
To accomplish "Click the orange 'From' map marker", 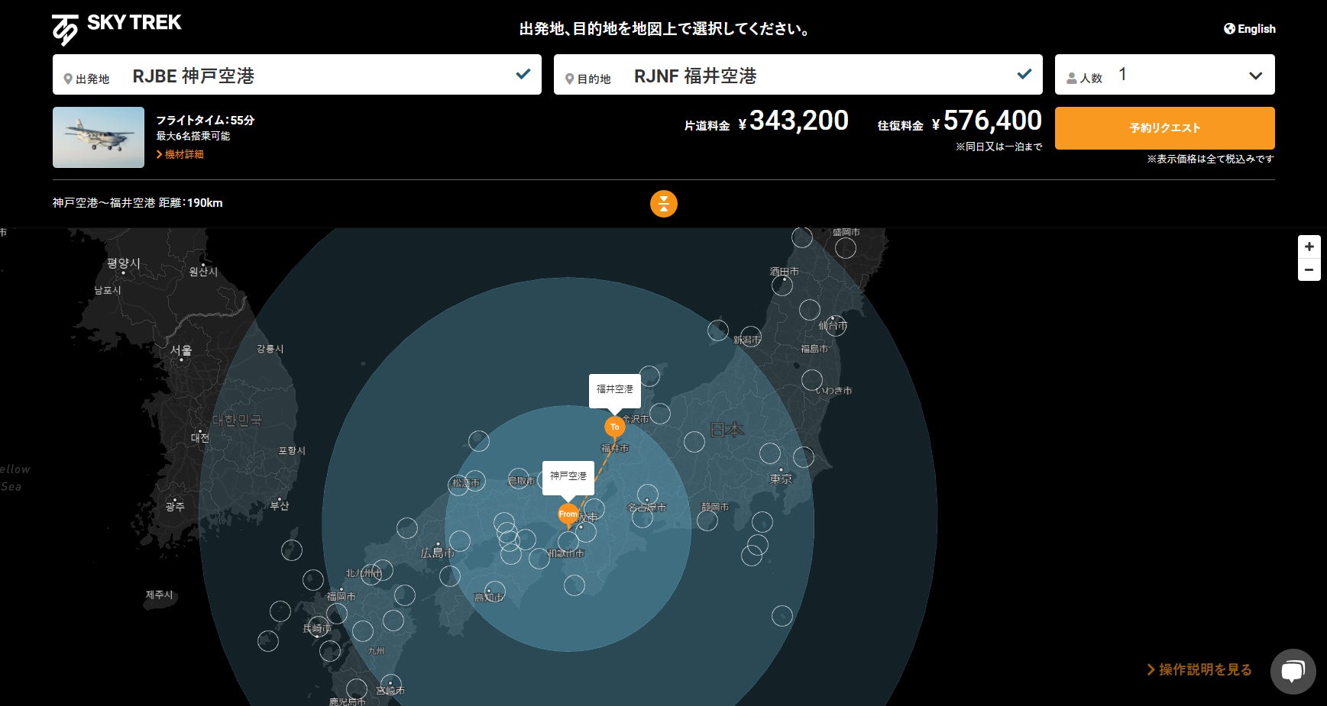I will tap(568, 514).
